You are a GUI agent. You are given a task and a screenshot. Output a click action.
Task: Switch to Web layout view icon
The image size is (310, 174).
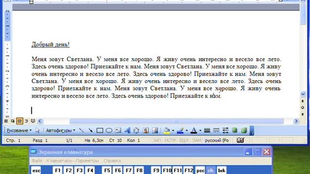coord(13,121)
